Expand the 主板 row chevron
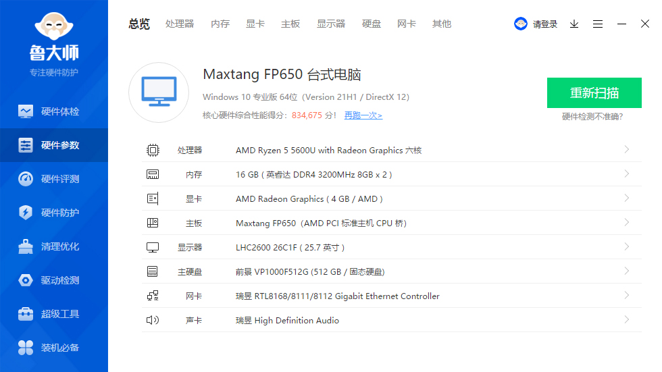 point(627,222)
